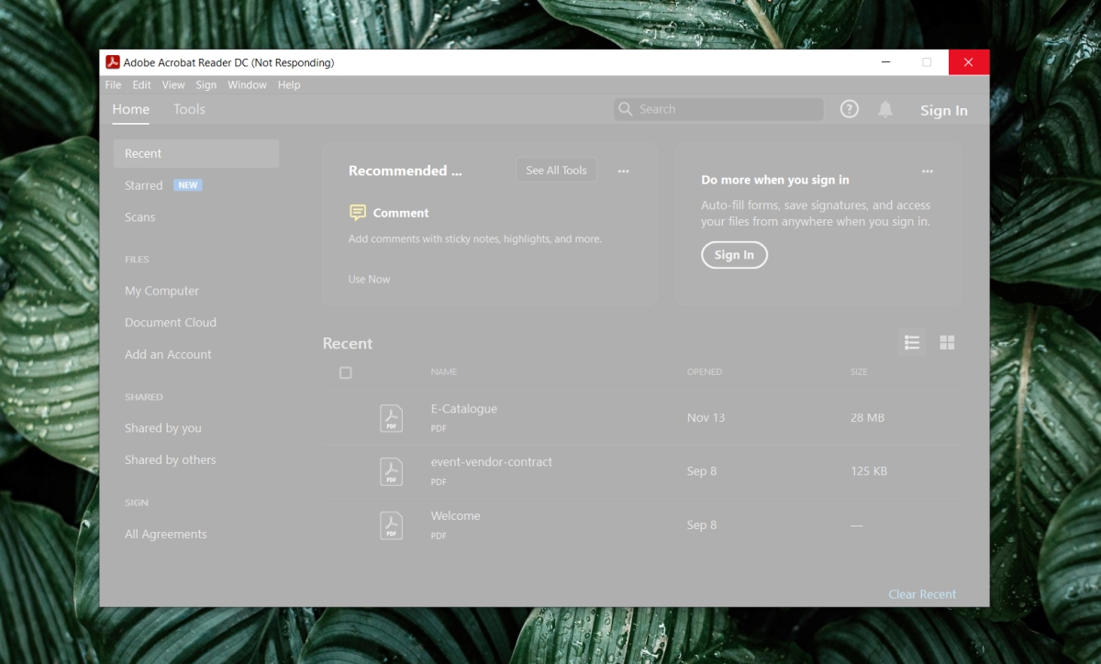Click Add an Account in the sidebar

click(168, 354)
